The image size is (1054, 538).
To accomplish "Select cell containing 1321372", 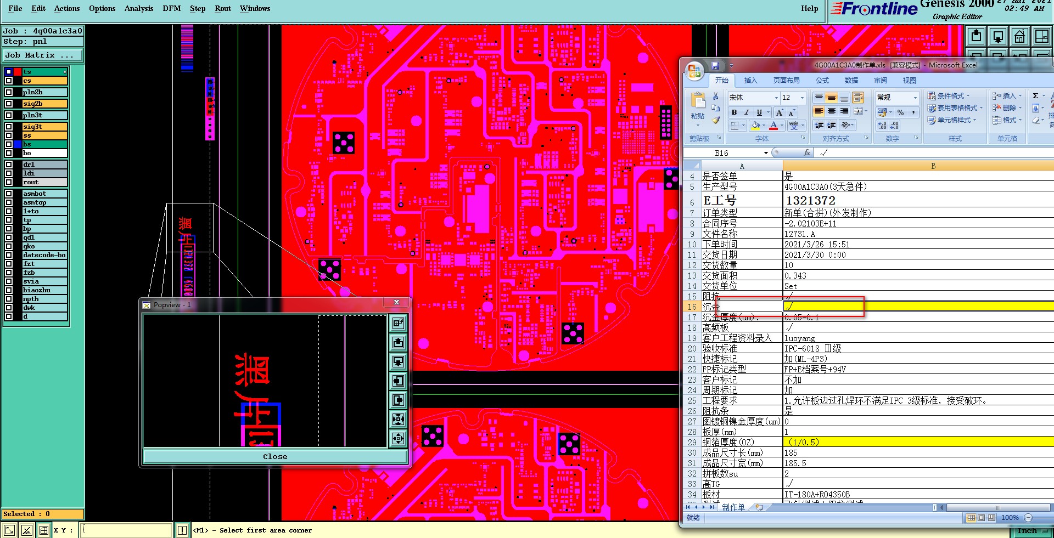I will (x=918, y=200).
